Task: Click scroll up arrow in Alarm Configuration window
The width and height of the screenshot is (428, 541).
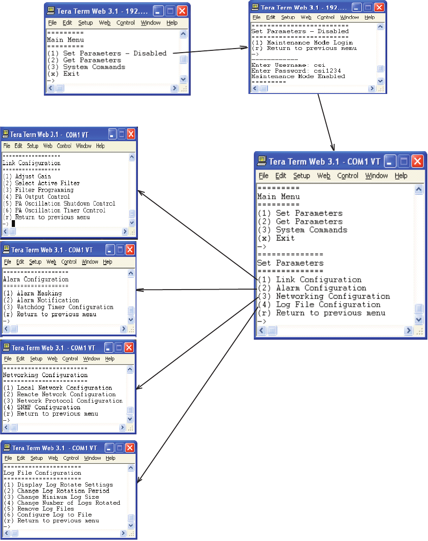Action: click(x=131, y=274)
